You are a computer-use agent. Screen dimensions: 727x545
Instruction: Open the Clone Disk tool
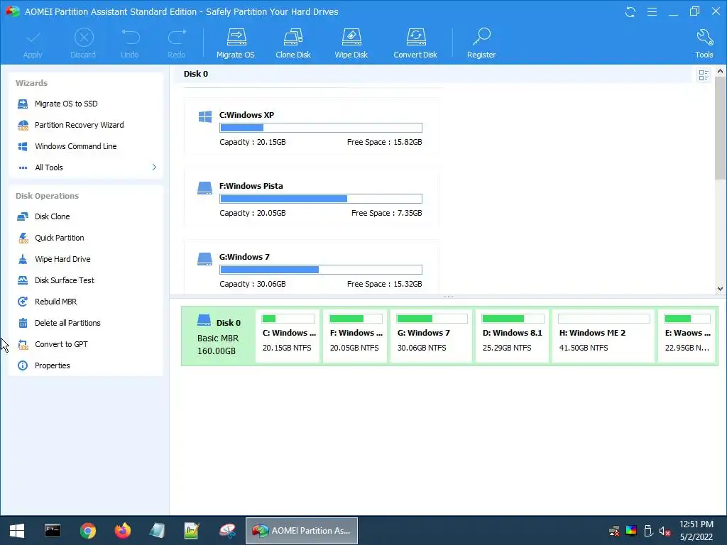point(293,43)
